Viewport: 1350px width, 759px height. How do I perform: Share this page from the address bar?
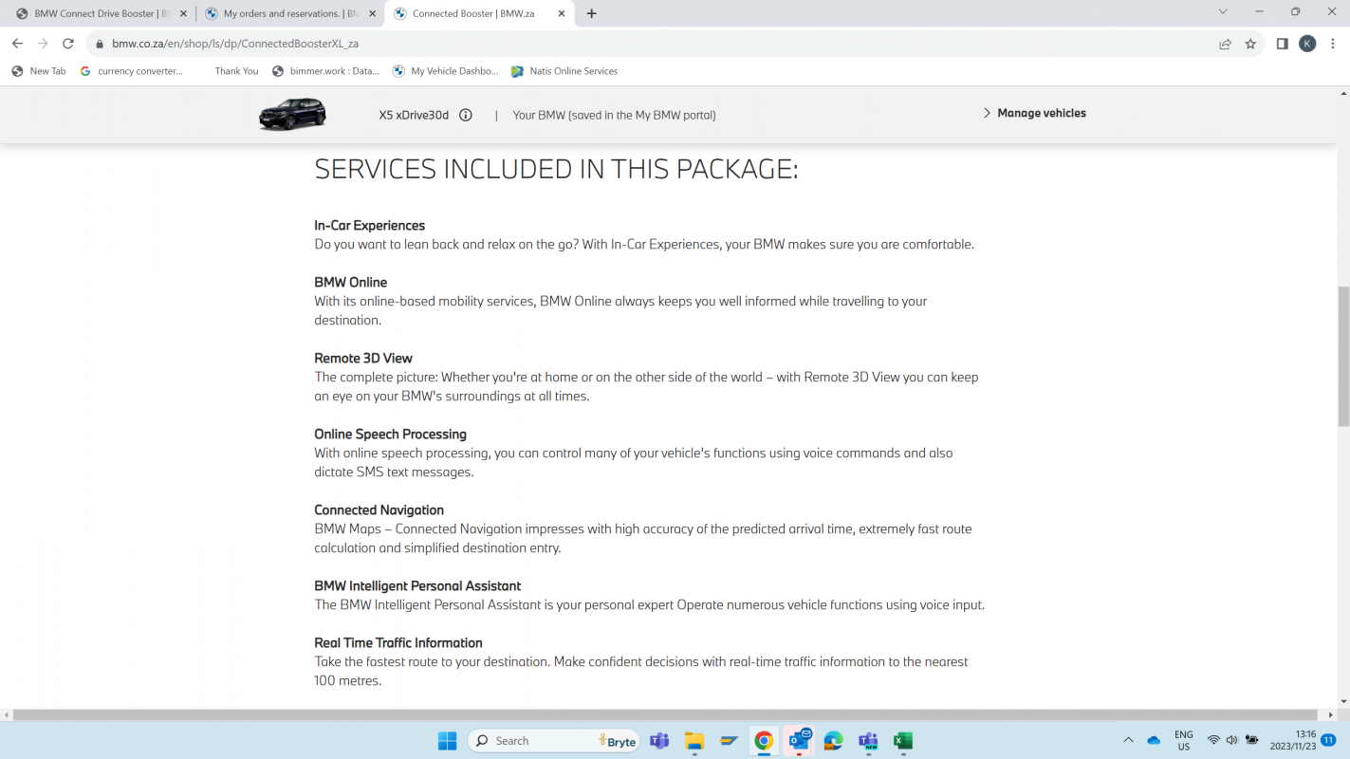point(1225,44)
